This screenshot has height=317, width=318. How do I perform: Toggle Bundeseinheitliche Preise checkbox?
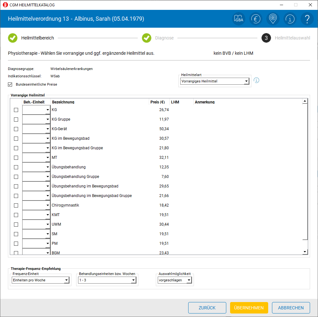(10, 84)
